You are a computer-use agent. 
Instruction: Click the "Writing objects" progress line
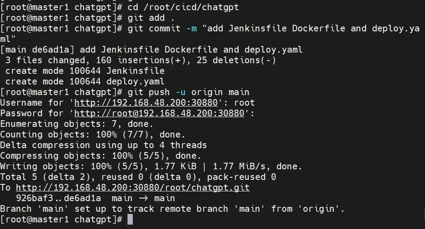(x=151, y=166)
